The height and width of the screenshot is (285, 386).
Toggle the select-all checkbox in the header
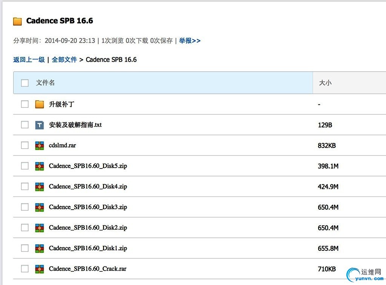[25, 83]
